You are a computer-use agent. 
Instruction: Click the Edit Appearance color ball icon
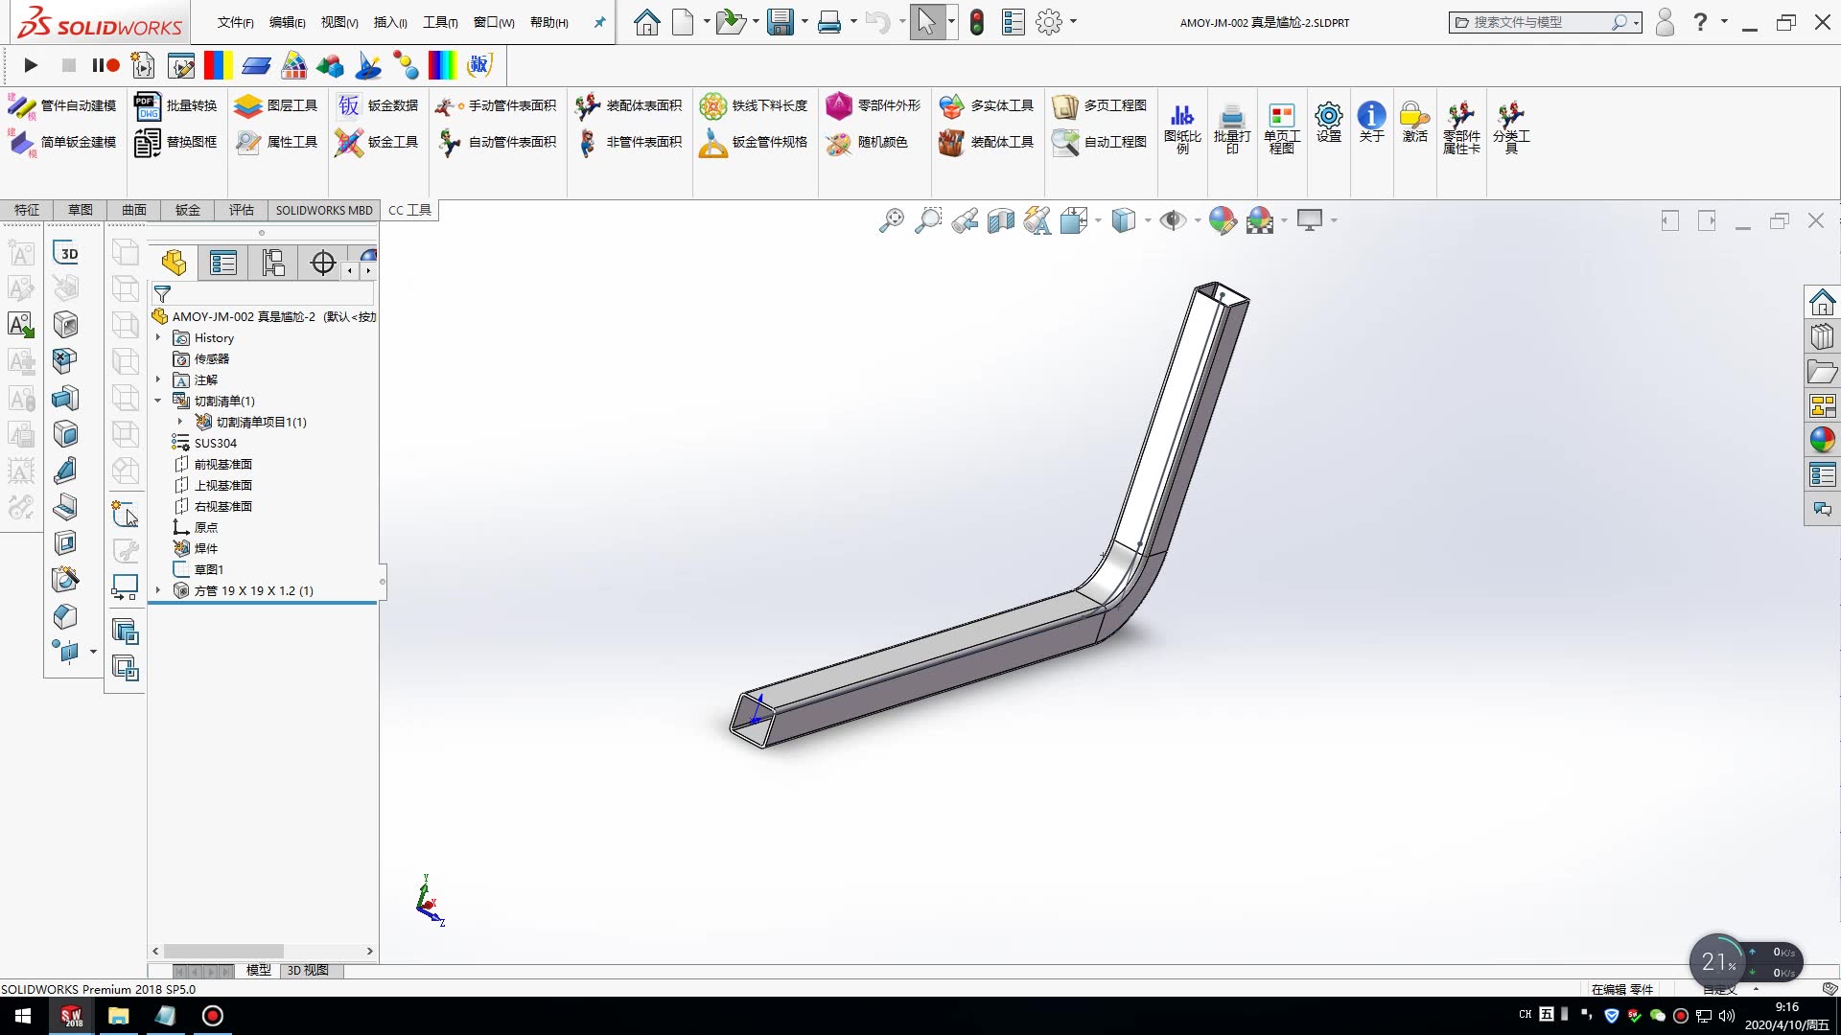click(x=1222, y=220)
